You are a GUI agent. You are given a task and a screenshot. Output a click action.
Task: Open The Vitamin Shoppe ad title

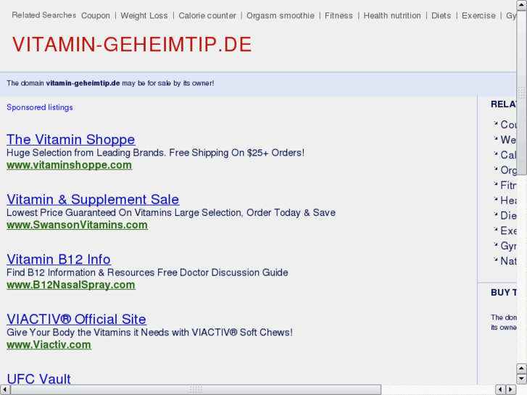(x=71, y=139)
